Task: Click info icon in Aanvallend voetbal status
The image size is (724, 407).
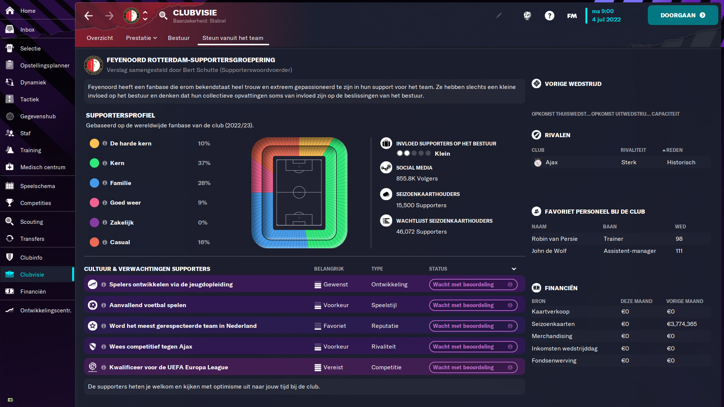Action: pos(510,305)
